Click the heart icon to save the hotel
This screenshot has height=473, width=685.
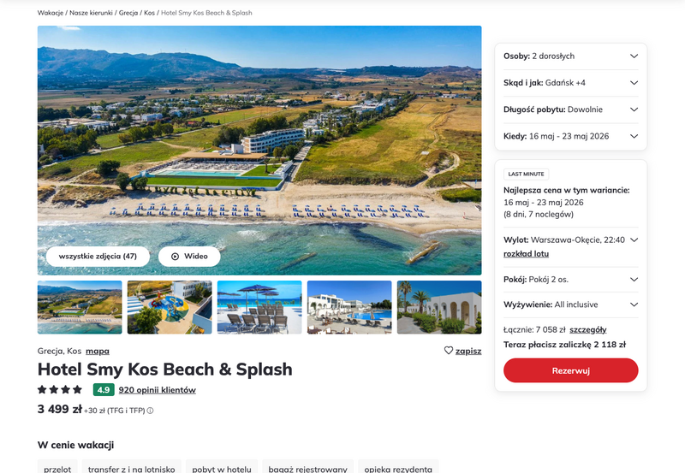[449, 351]
